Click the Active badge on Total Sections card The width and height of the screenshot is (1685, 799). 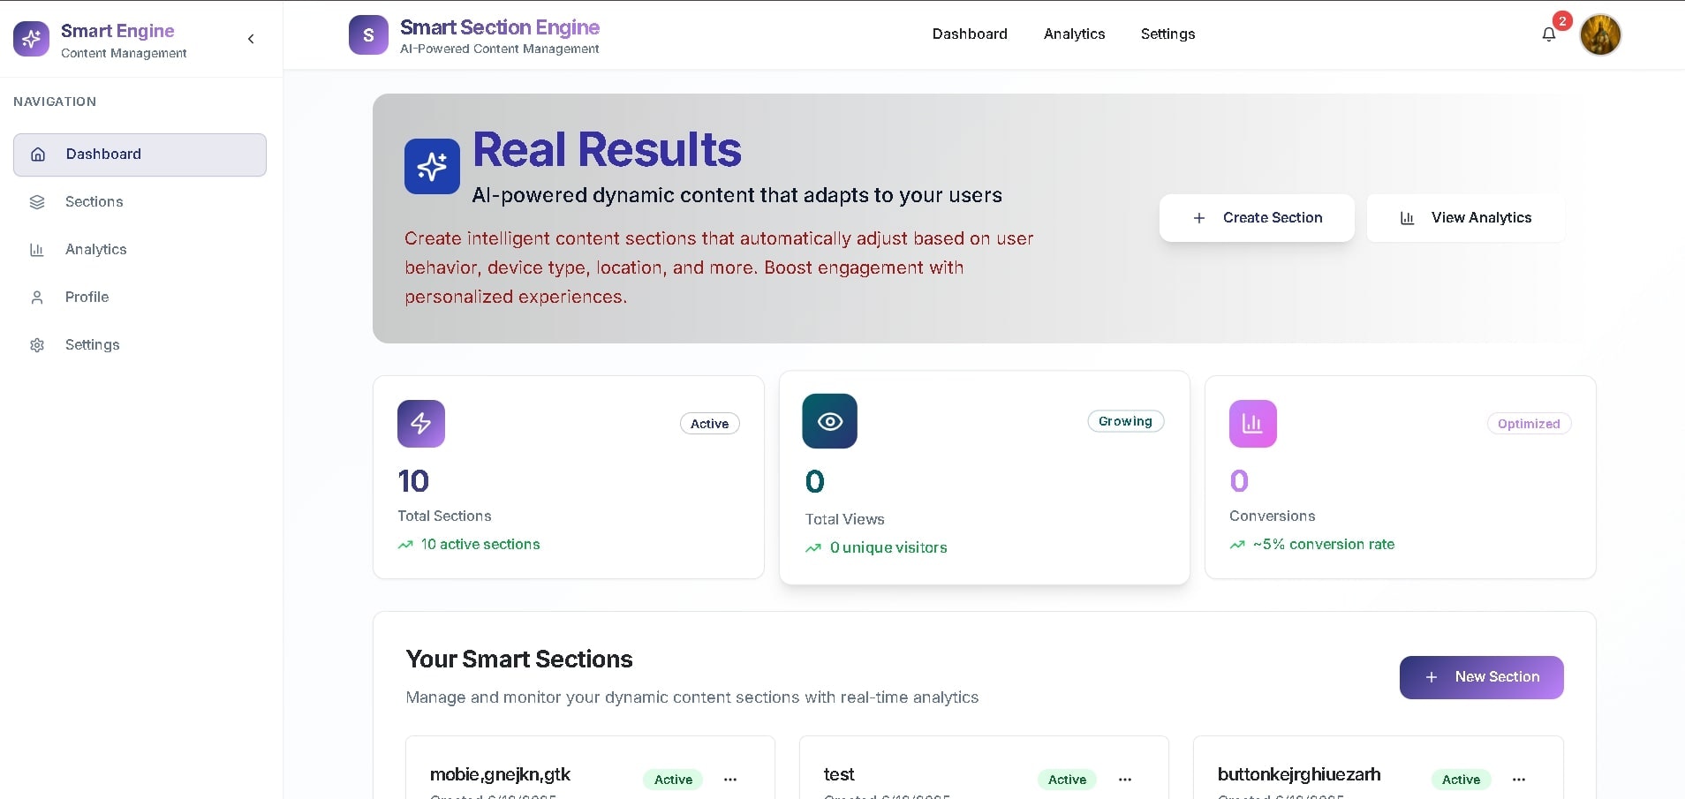click(x=710, y=424)
